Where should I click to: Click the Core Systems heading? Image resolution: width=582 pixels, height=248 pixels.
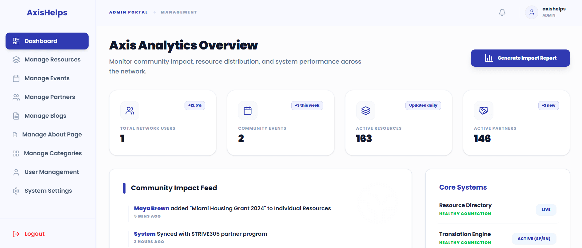pos(463,187)
